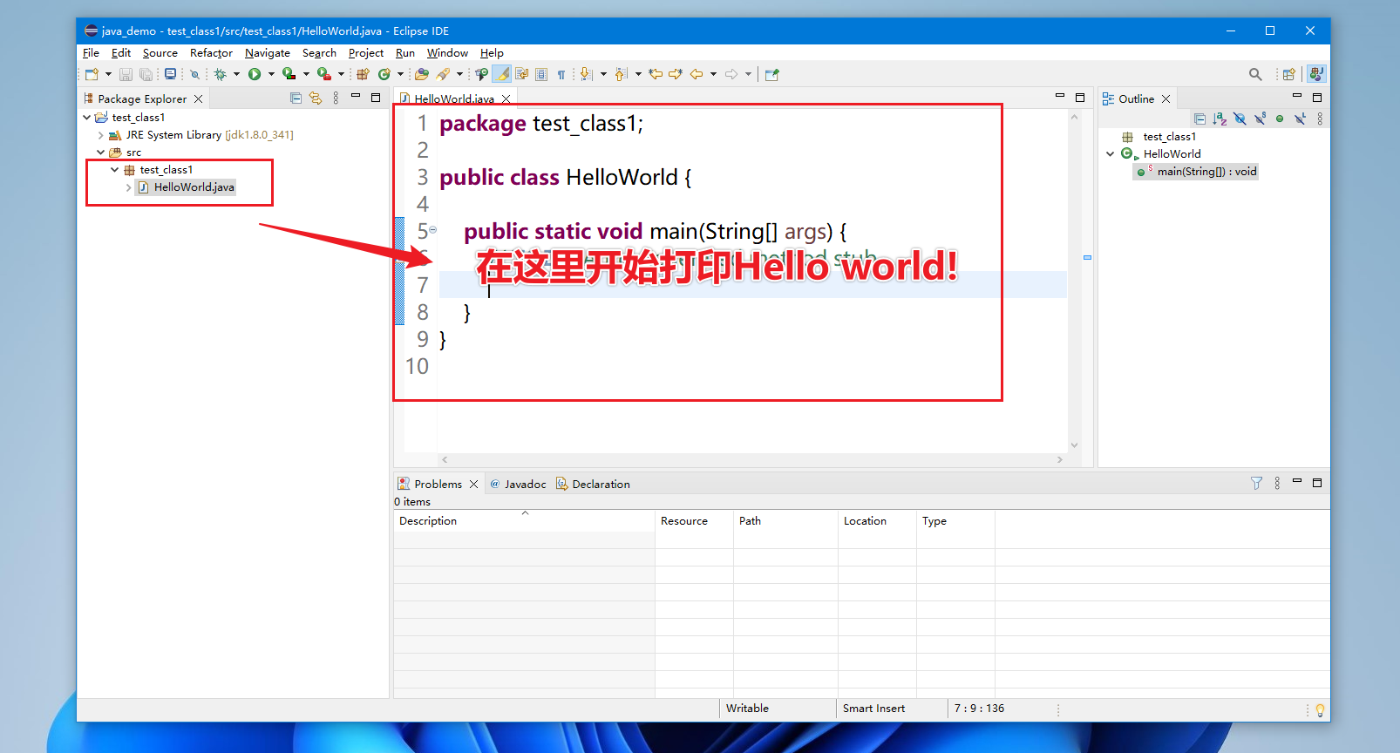The image size is (1400, 753).
Task: Open the New Java Class dropdown arrow
Action: [x=400, y=74]
